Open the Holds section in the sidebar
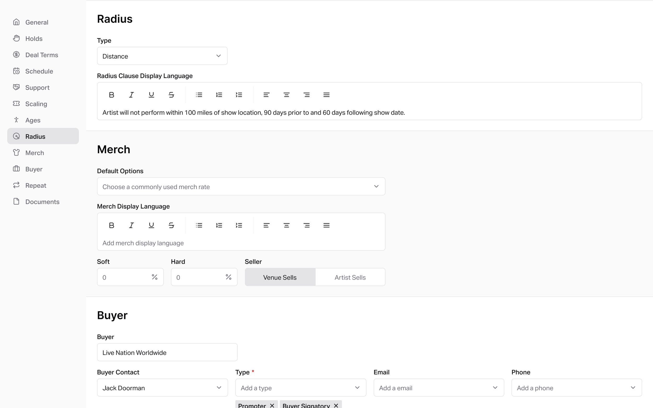 click(34, 39)
